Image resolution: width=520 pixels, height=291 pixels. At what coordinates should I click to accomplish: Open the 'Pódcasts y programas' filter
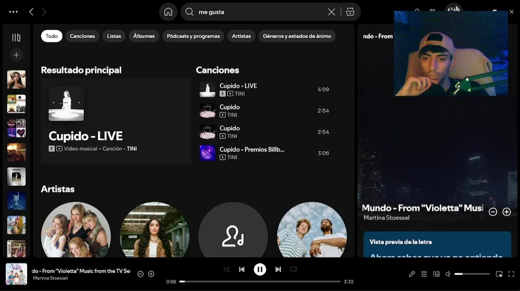193,36
